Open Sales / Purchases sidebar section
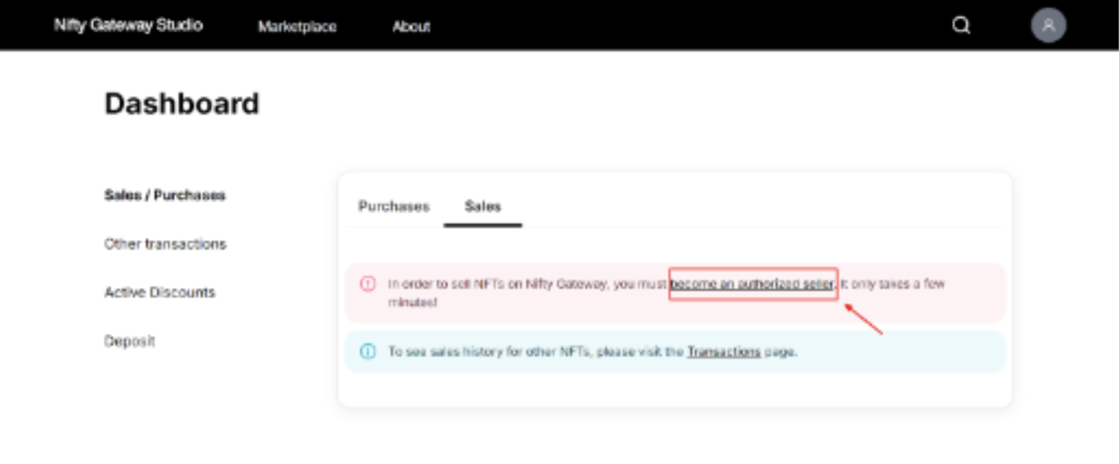 (164, 195)
